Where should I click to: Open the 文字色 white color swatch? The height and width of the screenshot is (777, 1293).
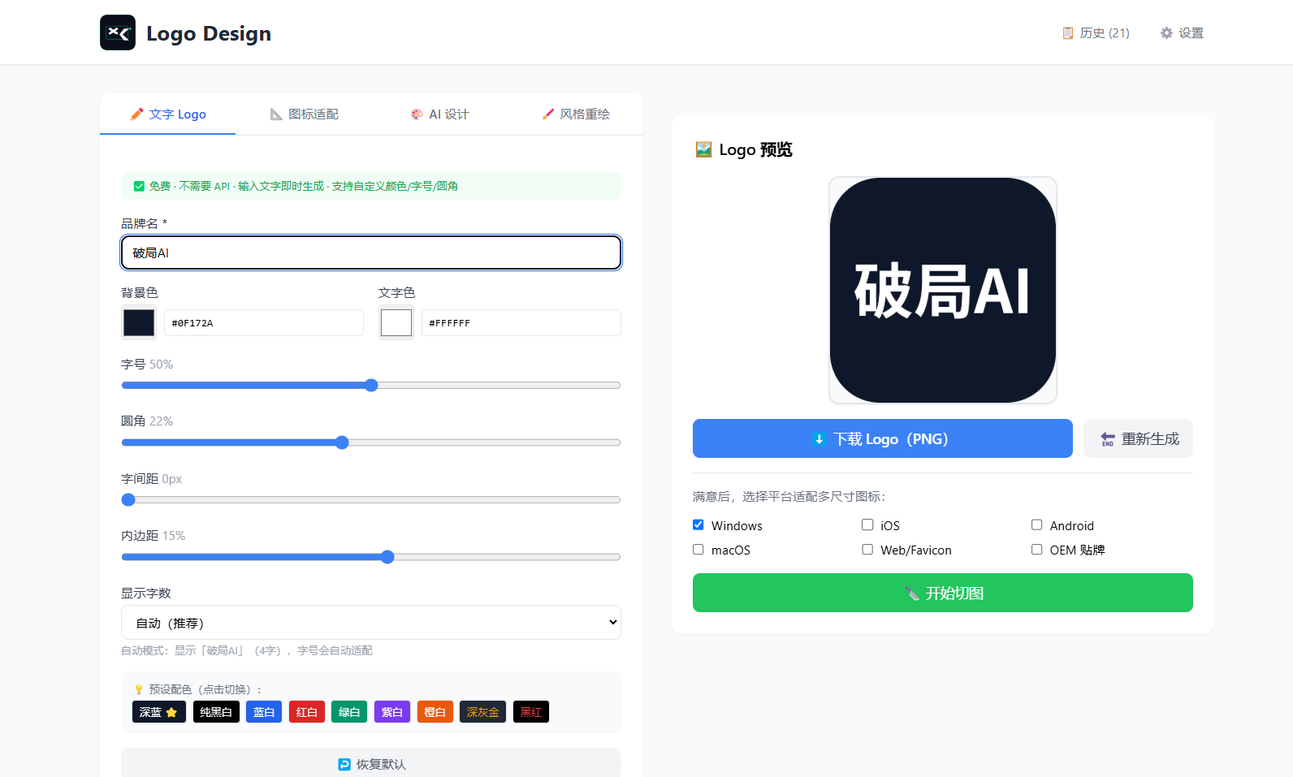pos(396,322)
